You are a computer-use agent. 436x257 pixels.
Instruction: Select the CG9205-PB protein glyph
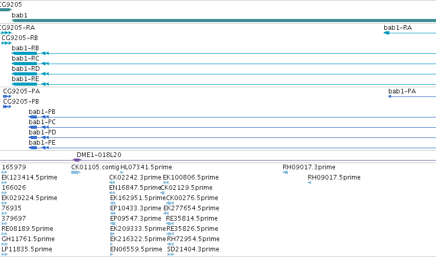point(7,107)
